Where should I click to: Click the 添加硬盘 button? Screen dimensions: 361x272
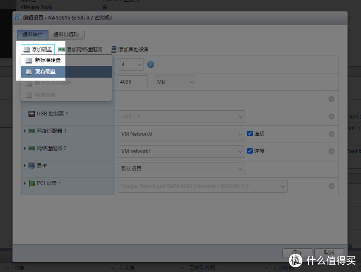[x=38, y=50]
